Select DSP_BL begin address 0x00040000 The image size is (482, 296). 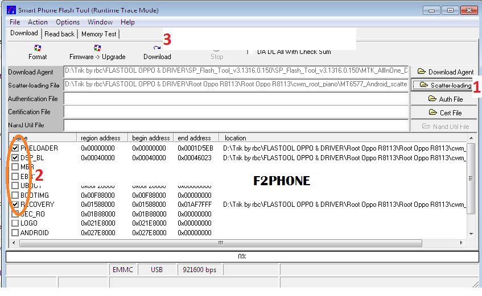click(x=149, y=157)
